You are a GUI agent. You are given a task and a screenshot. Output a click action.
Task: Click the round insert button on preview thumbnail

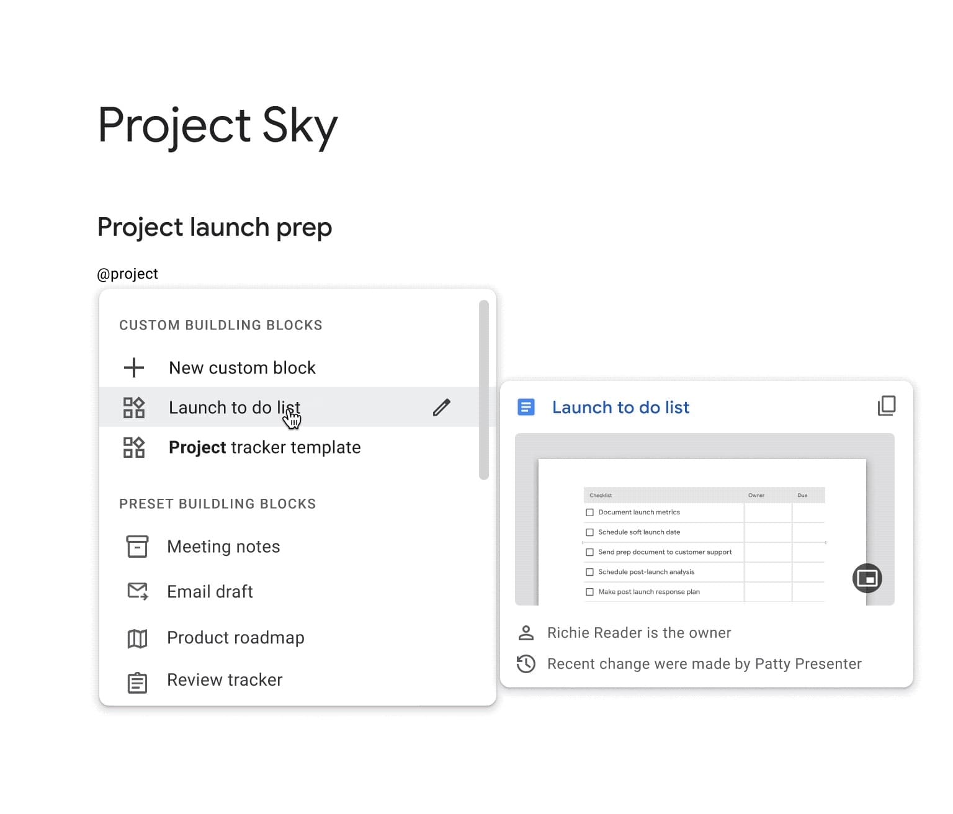pyautogui.click(x=867, y=578)
